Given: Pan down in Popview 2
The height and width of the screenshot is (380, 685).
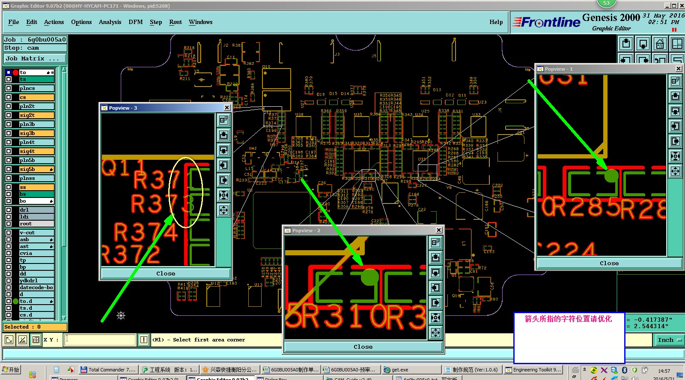Looking at the screenshot, I should tap(435, 272).
